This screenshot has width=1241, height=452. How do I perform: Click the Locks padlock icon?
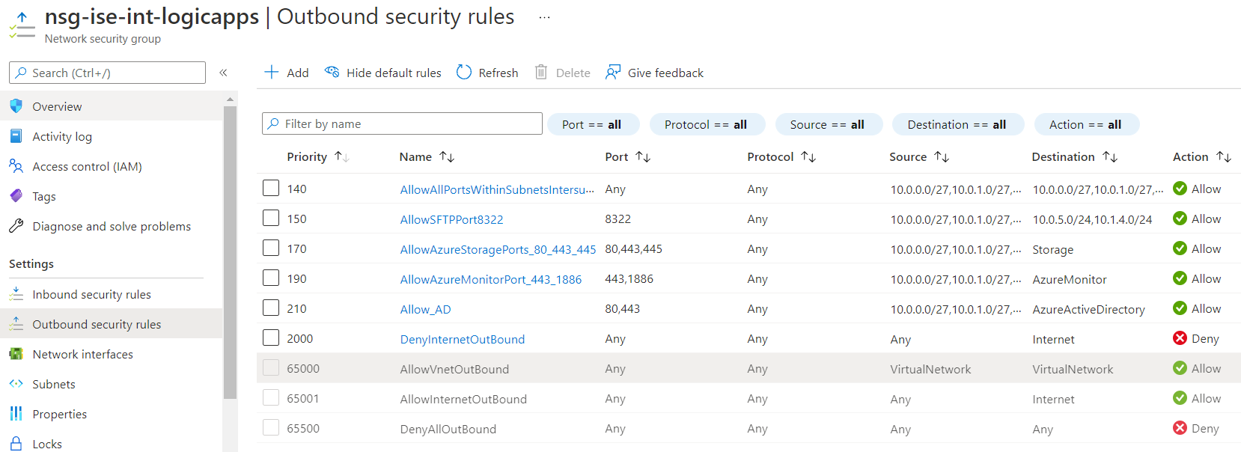click(x=16, y=444)
